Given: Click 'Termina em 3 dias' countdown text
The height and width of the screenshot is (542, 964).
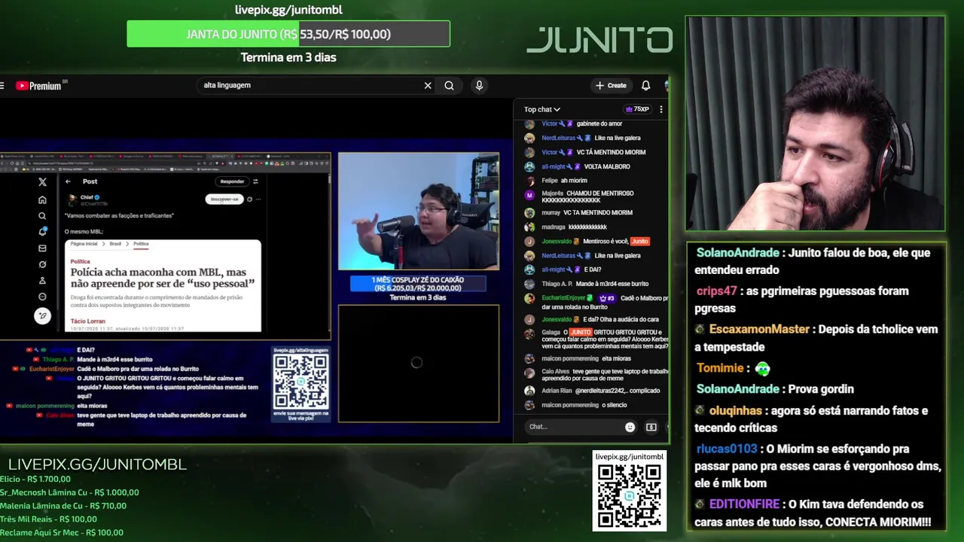Looking at the screenshot, I should click(x=288, y=57).
